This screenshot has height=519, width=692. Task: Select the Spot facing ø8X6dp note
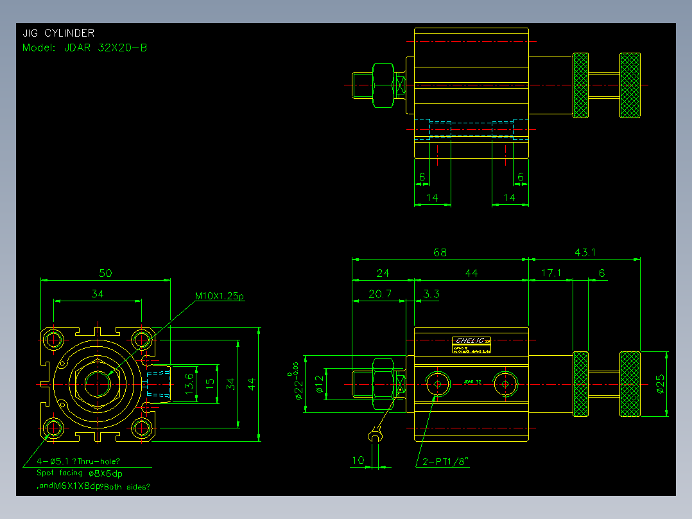[80, 473]
